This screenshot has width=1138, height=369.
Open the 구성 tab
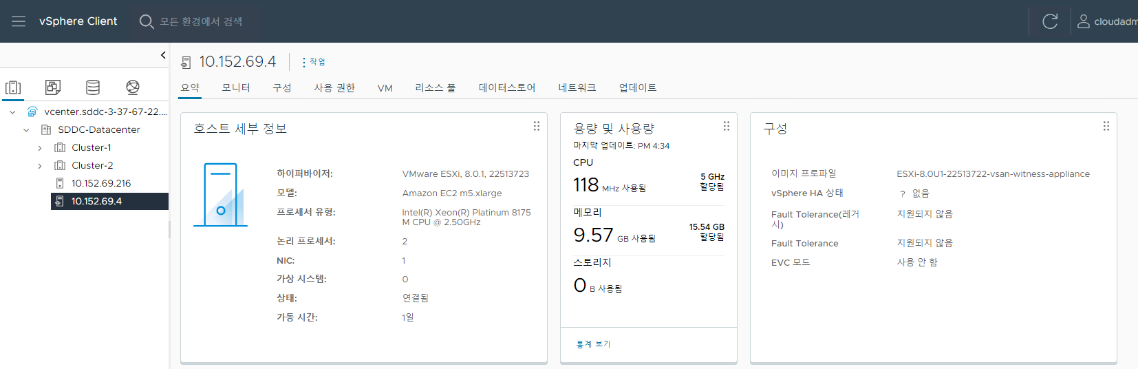(x=282, y=87)
